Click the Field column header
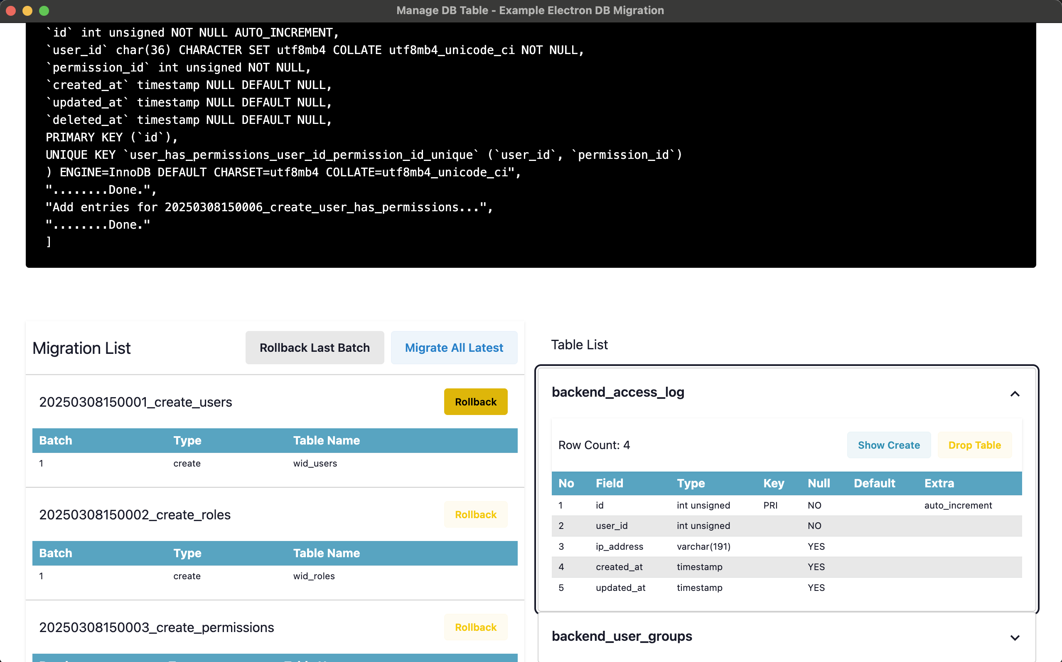1062x662 pixels. point(609,483)
